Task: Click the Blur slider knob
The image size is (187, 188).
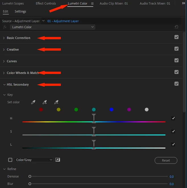Action: 30,184
